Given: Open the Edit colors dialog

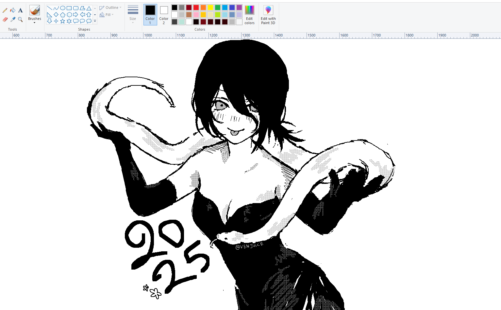Looking at the screenshot, I should coord(249,15).
